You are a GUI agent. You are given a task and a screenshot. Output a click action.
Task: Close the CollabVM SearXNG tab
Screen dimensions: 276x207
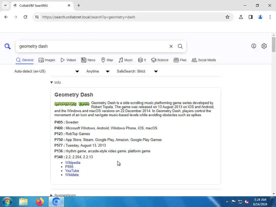pyautogui.click(x=69, y=5)
